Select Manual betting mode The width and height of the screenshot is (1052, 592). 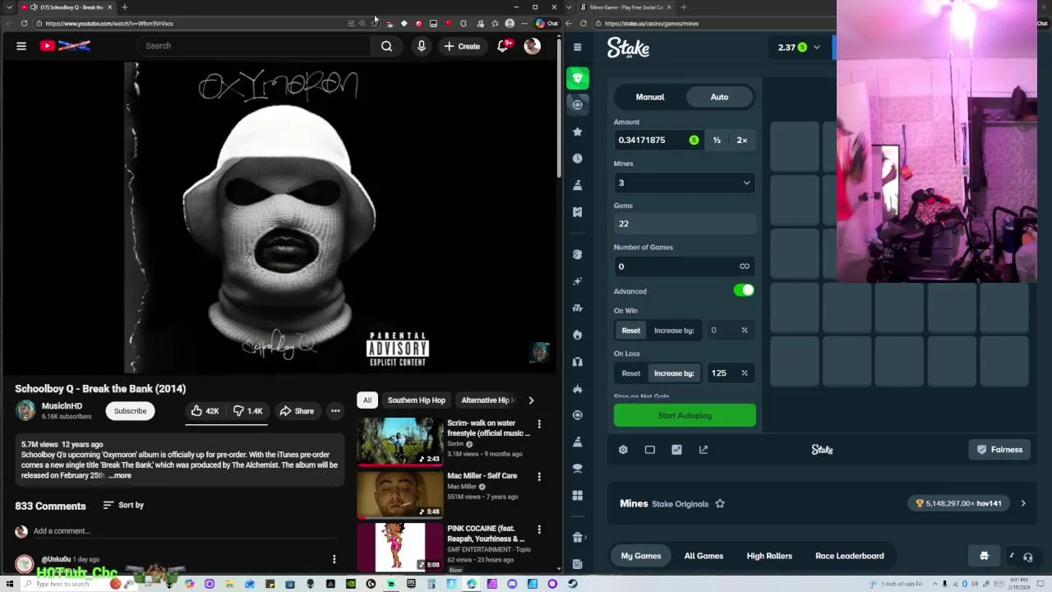[x=649, y=97]
